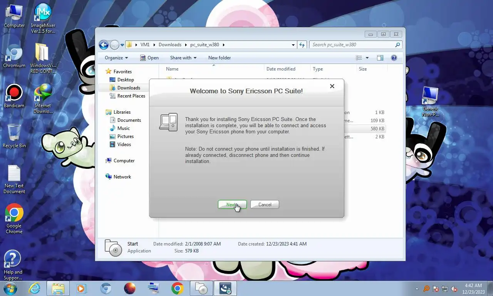Click the Chromium desktop icon
Viewport: 493px width, 296px height.
[x=14, y=56]
